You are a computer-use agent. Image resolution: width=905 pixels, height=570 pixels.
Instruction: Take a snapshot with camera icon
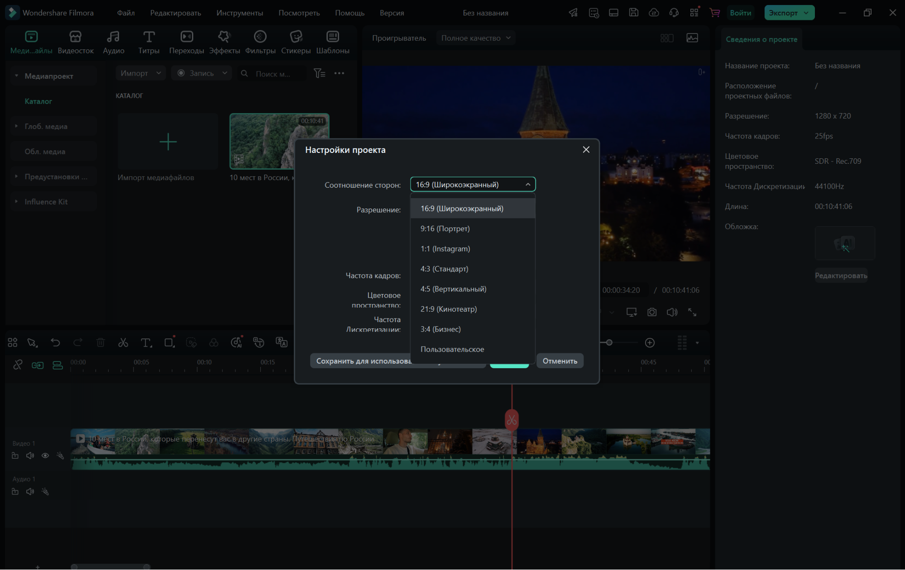652,312
